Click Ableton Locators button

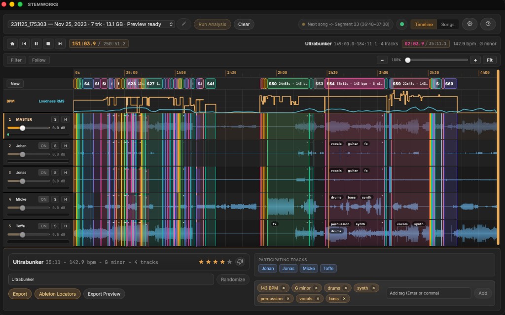click(57, 294)
